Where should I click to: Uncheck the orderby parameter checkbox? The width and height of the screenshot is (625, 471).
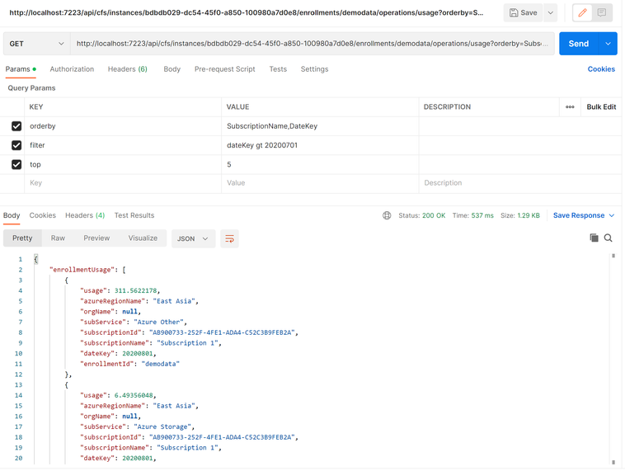16,126
